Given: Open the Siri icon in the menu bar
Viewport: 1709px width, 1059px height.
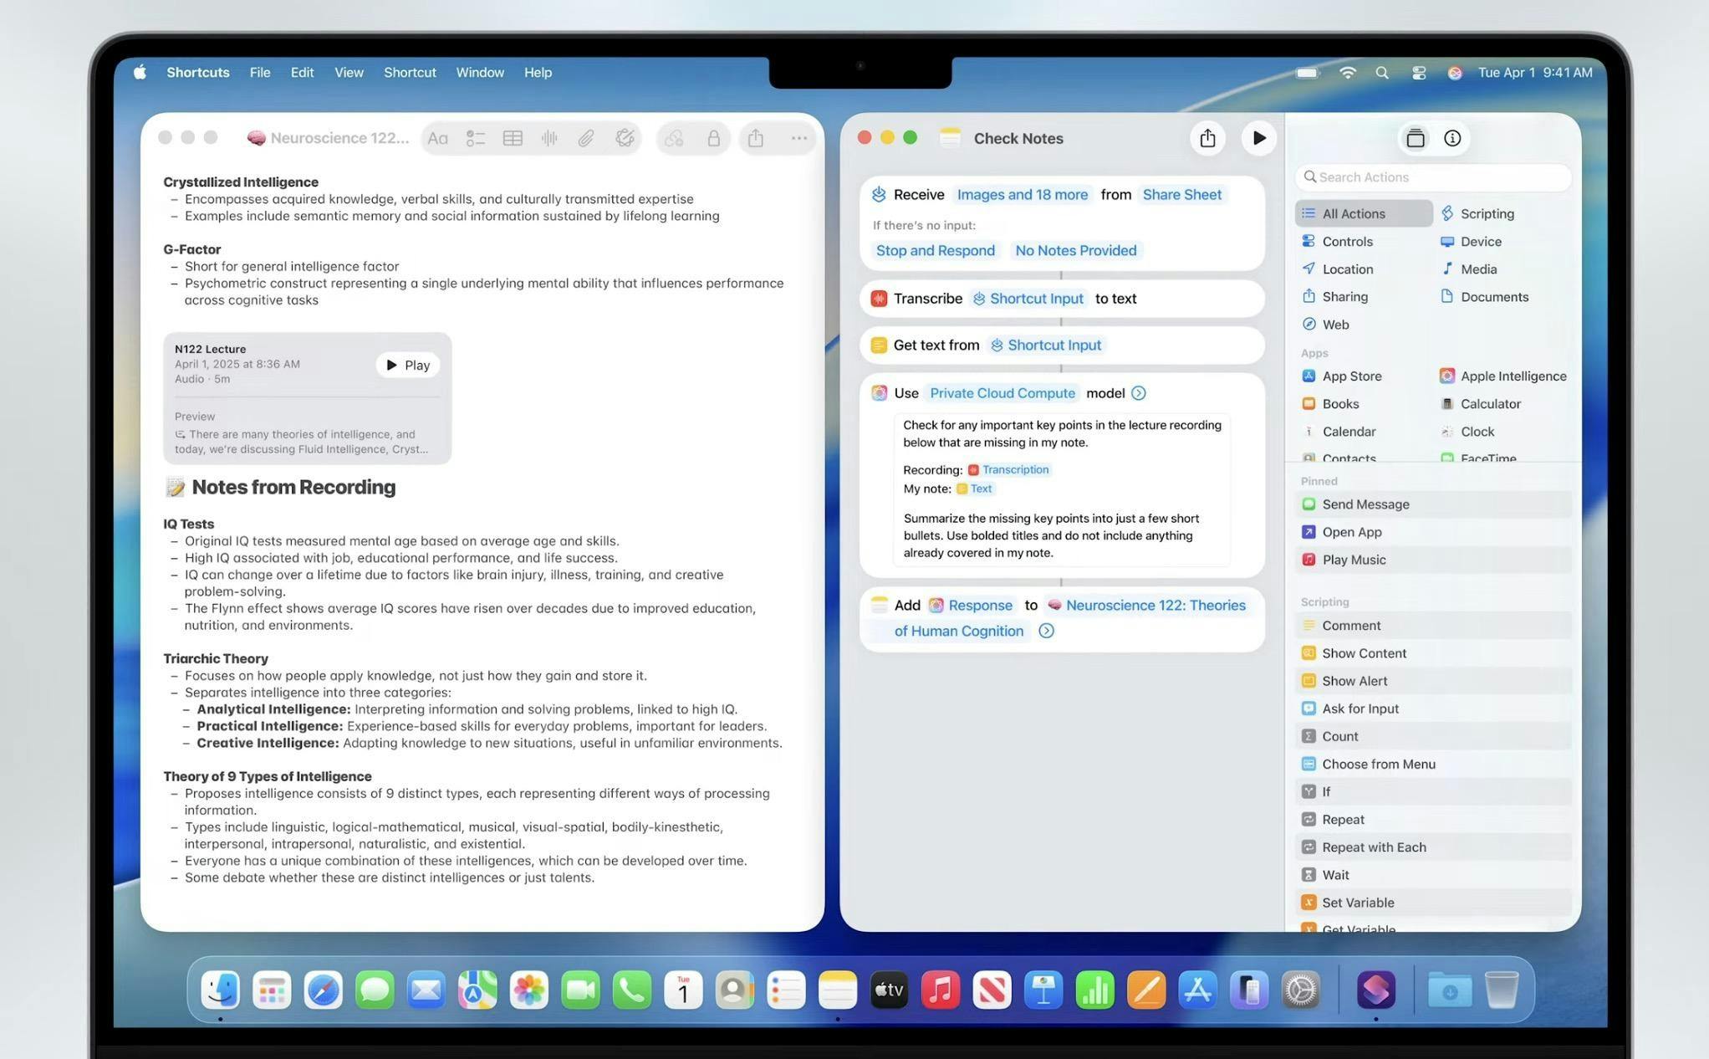Looking at the screenshot, I should [x=1455, y=73].
